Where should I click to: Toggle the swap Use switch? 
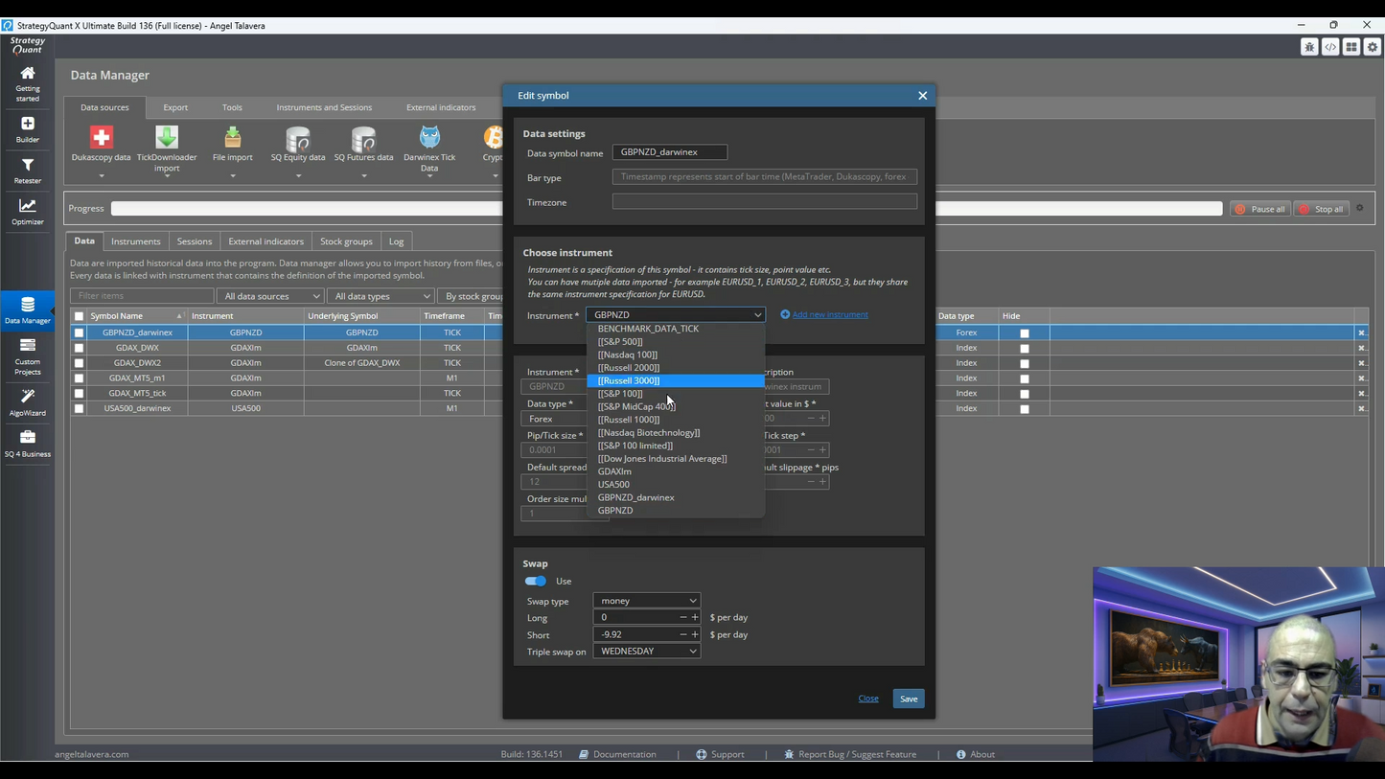pos(536,581)
